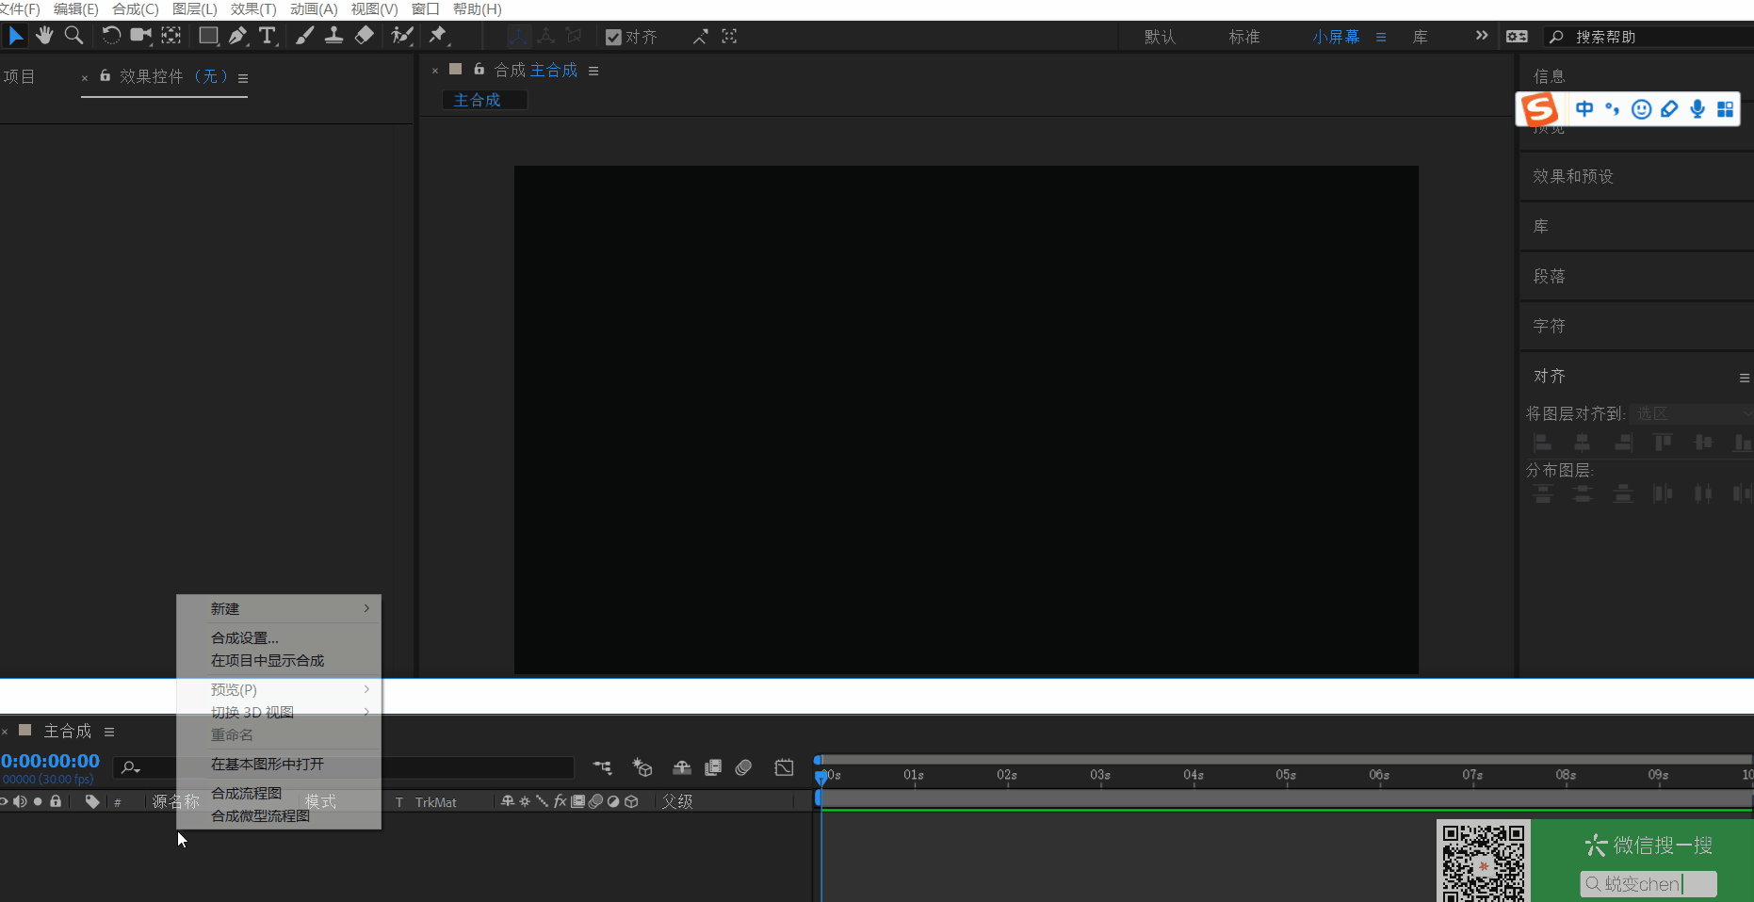Click the Sogou emoji face icon
The image size is (1754, 902).
pyautogui.click(x=1641, y=109)
